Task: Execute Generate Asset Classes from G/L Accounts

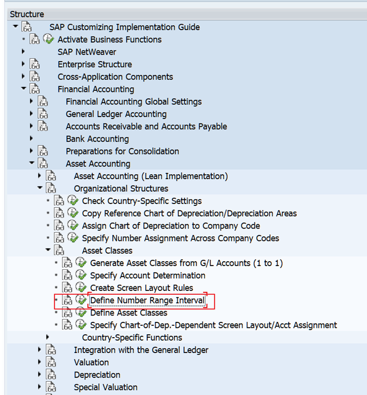Action: (81, 263)
